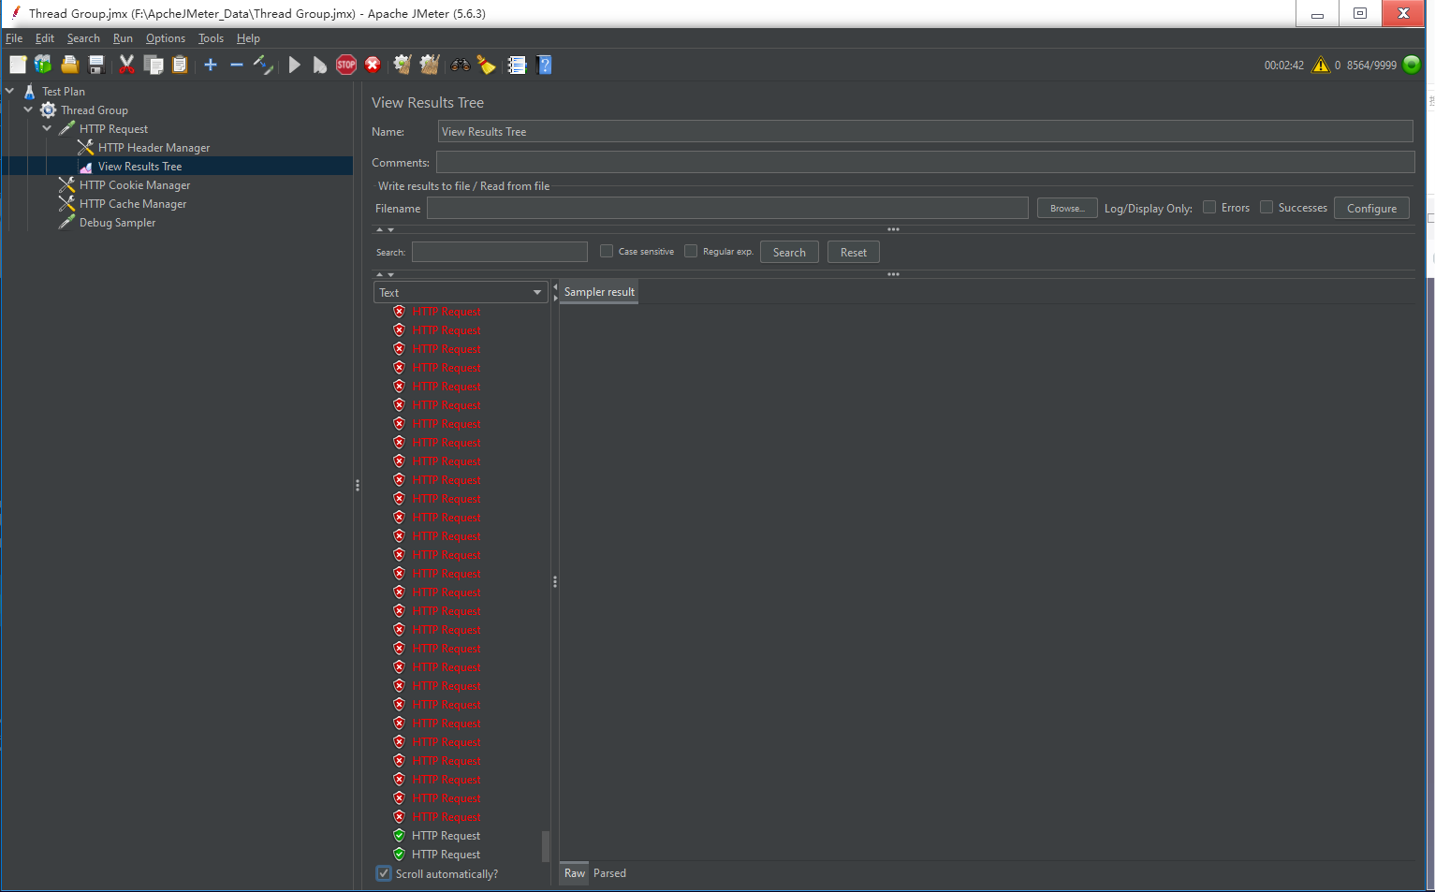Click the Save floppy disk icon
1435x892 pixels.
point(95,65)
